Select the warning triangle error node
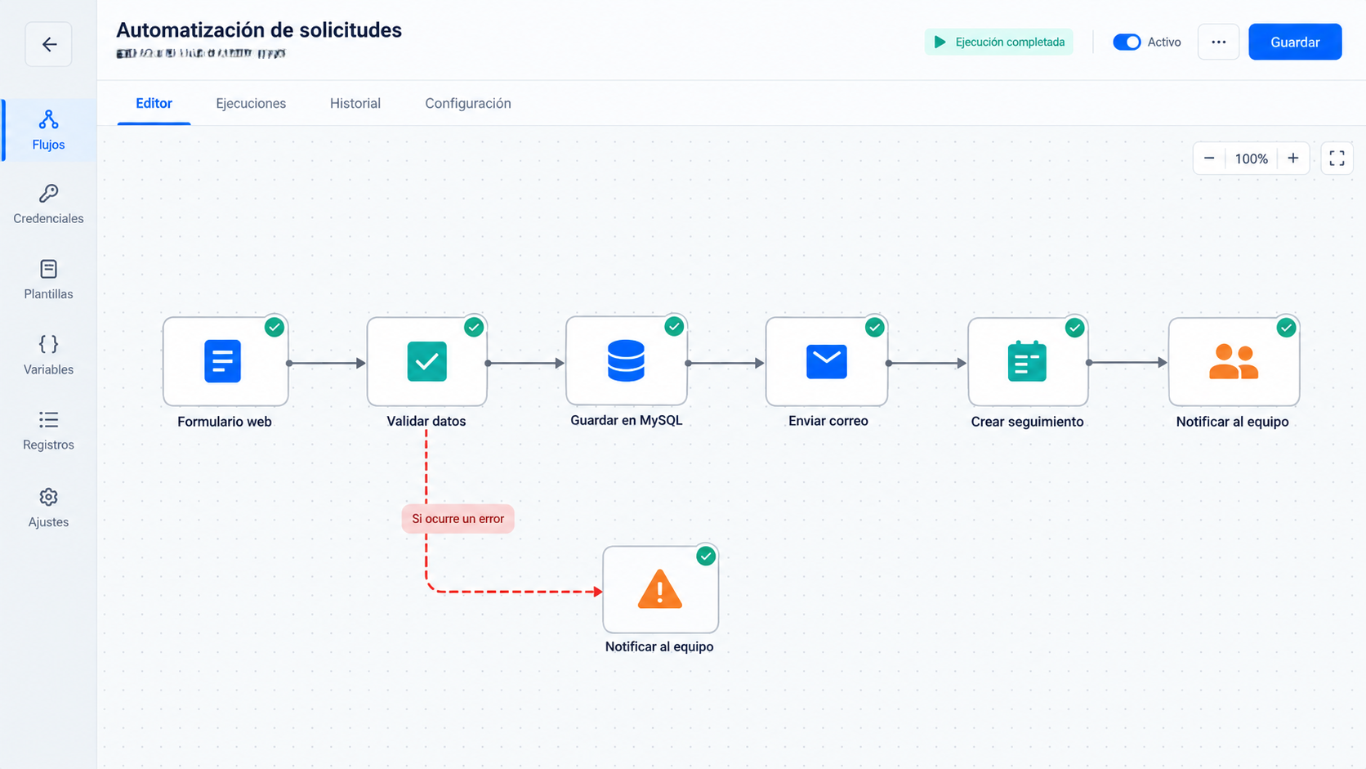Viewport: 1366px width, 769px height. (x=660, y=589)
